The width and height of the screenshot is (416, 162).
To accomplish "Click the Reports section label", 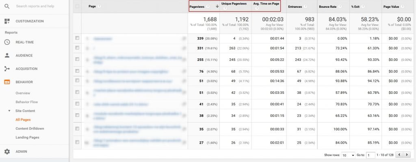I will [11, 32].
